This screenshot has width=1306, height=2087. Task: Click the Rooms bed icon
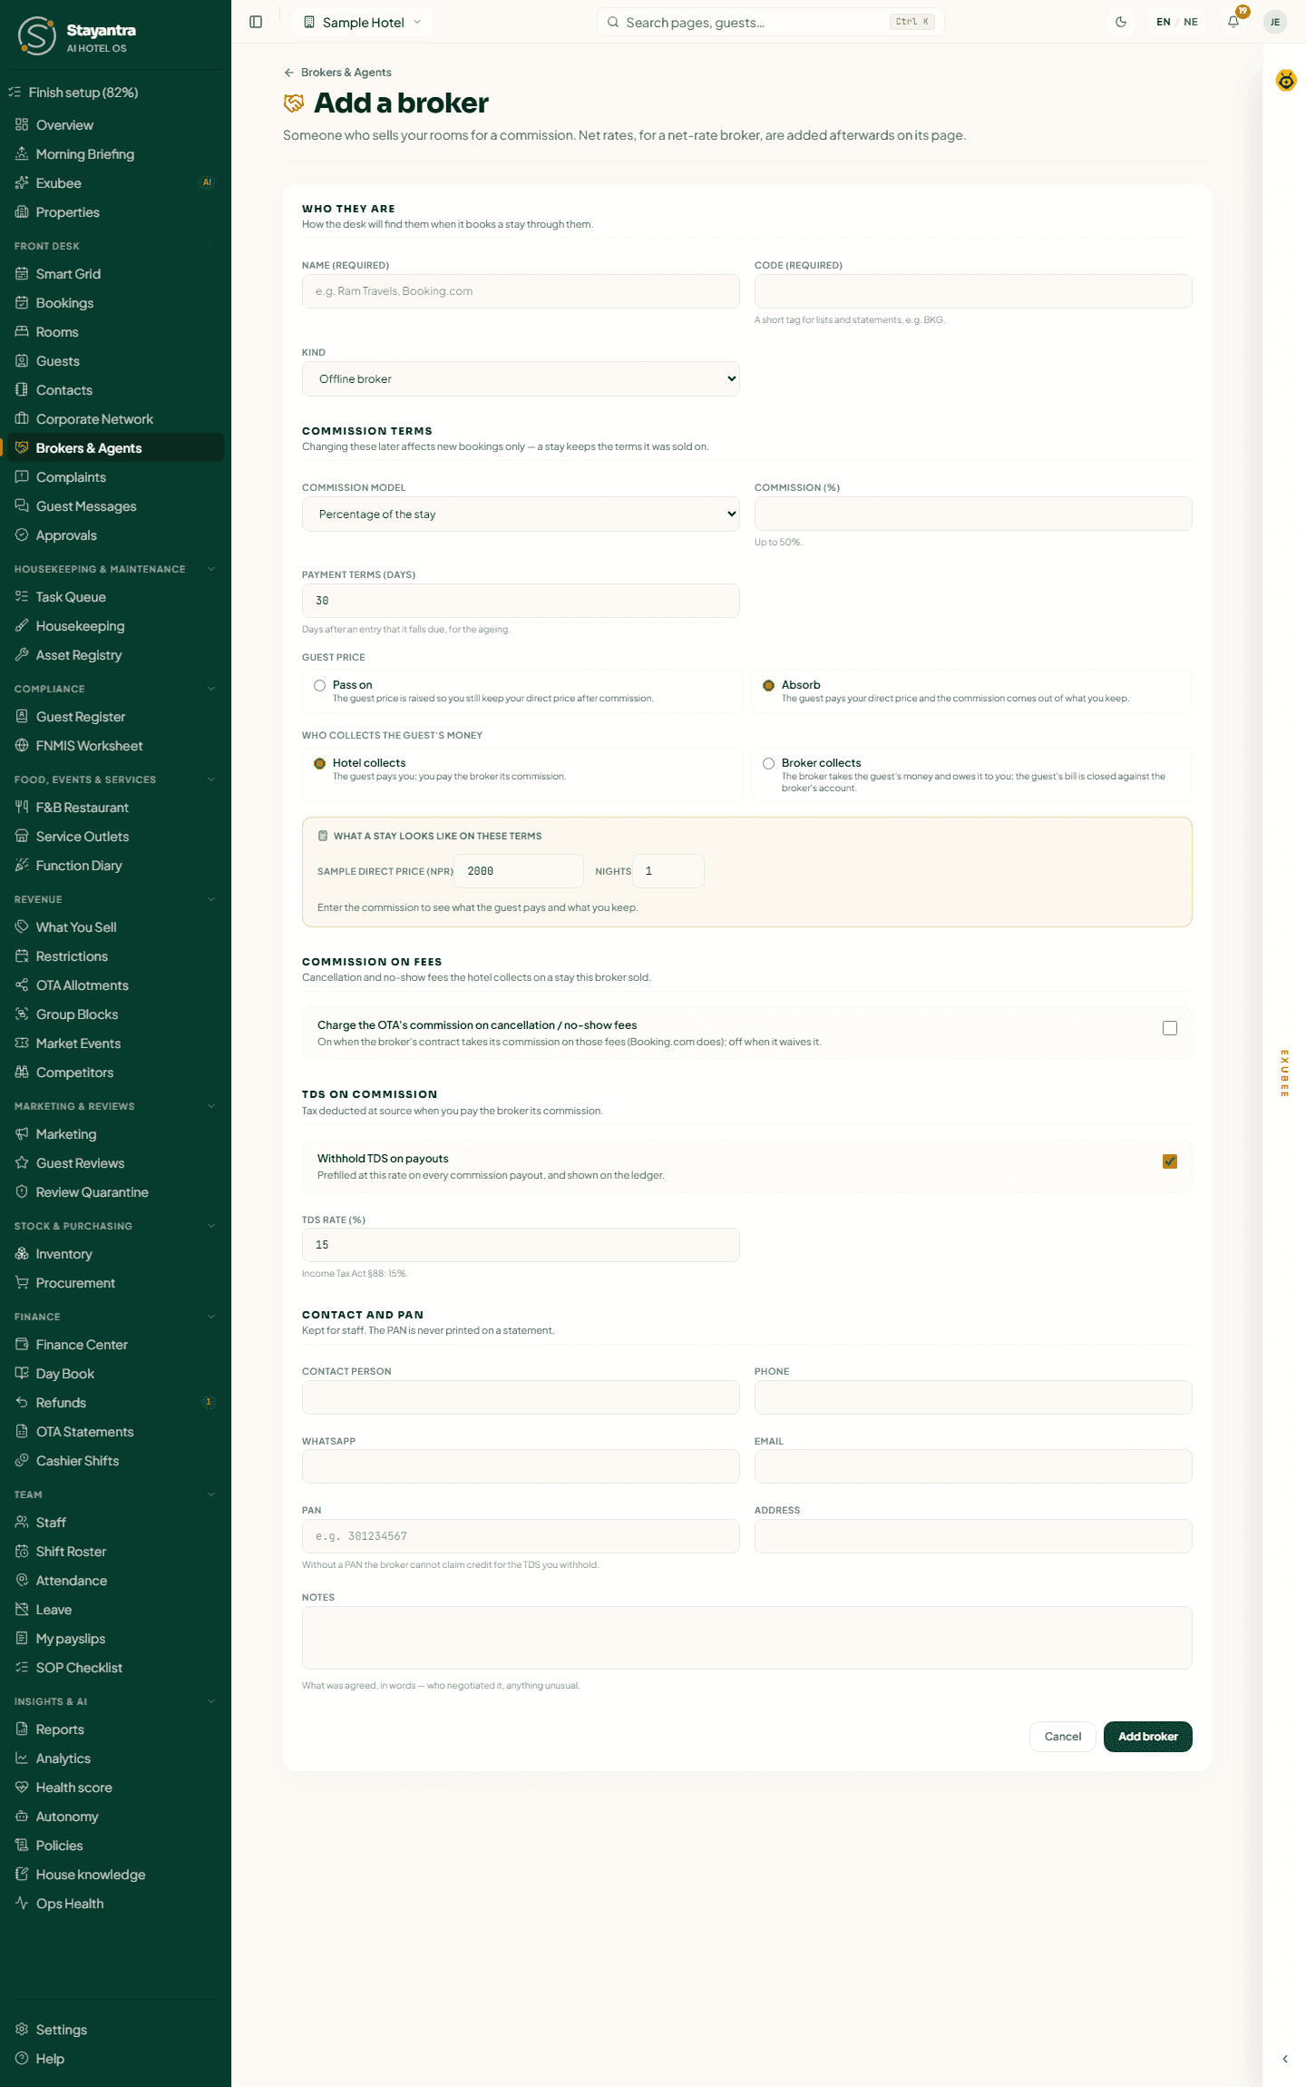coord(22,331)
